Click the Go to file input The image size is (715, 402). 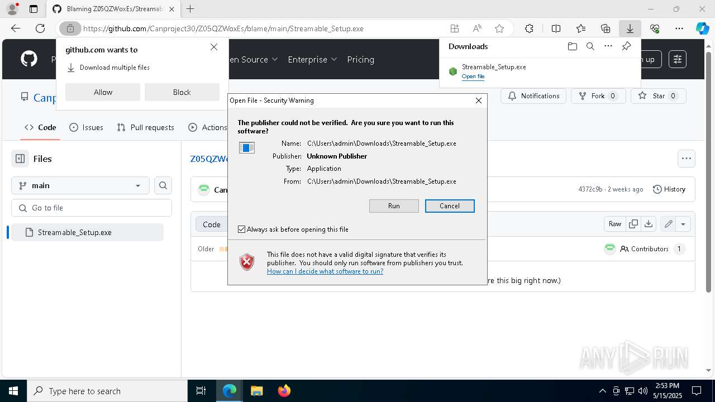(92, 208)
